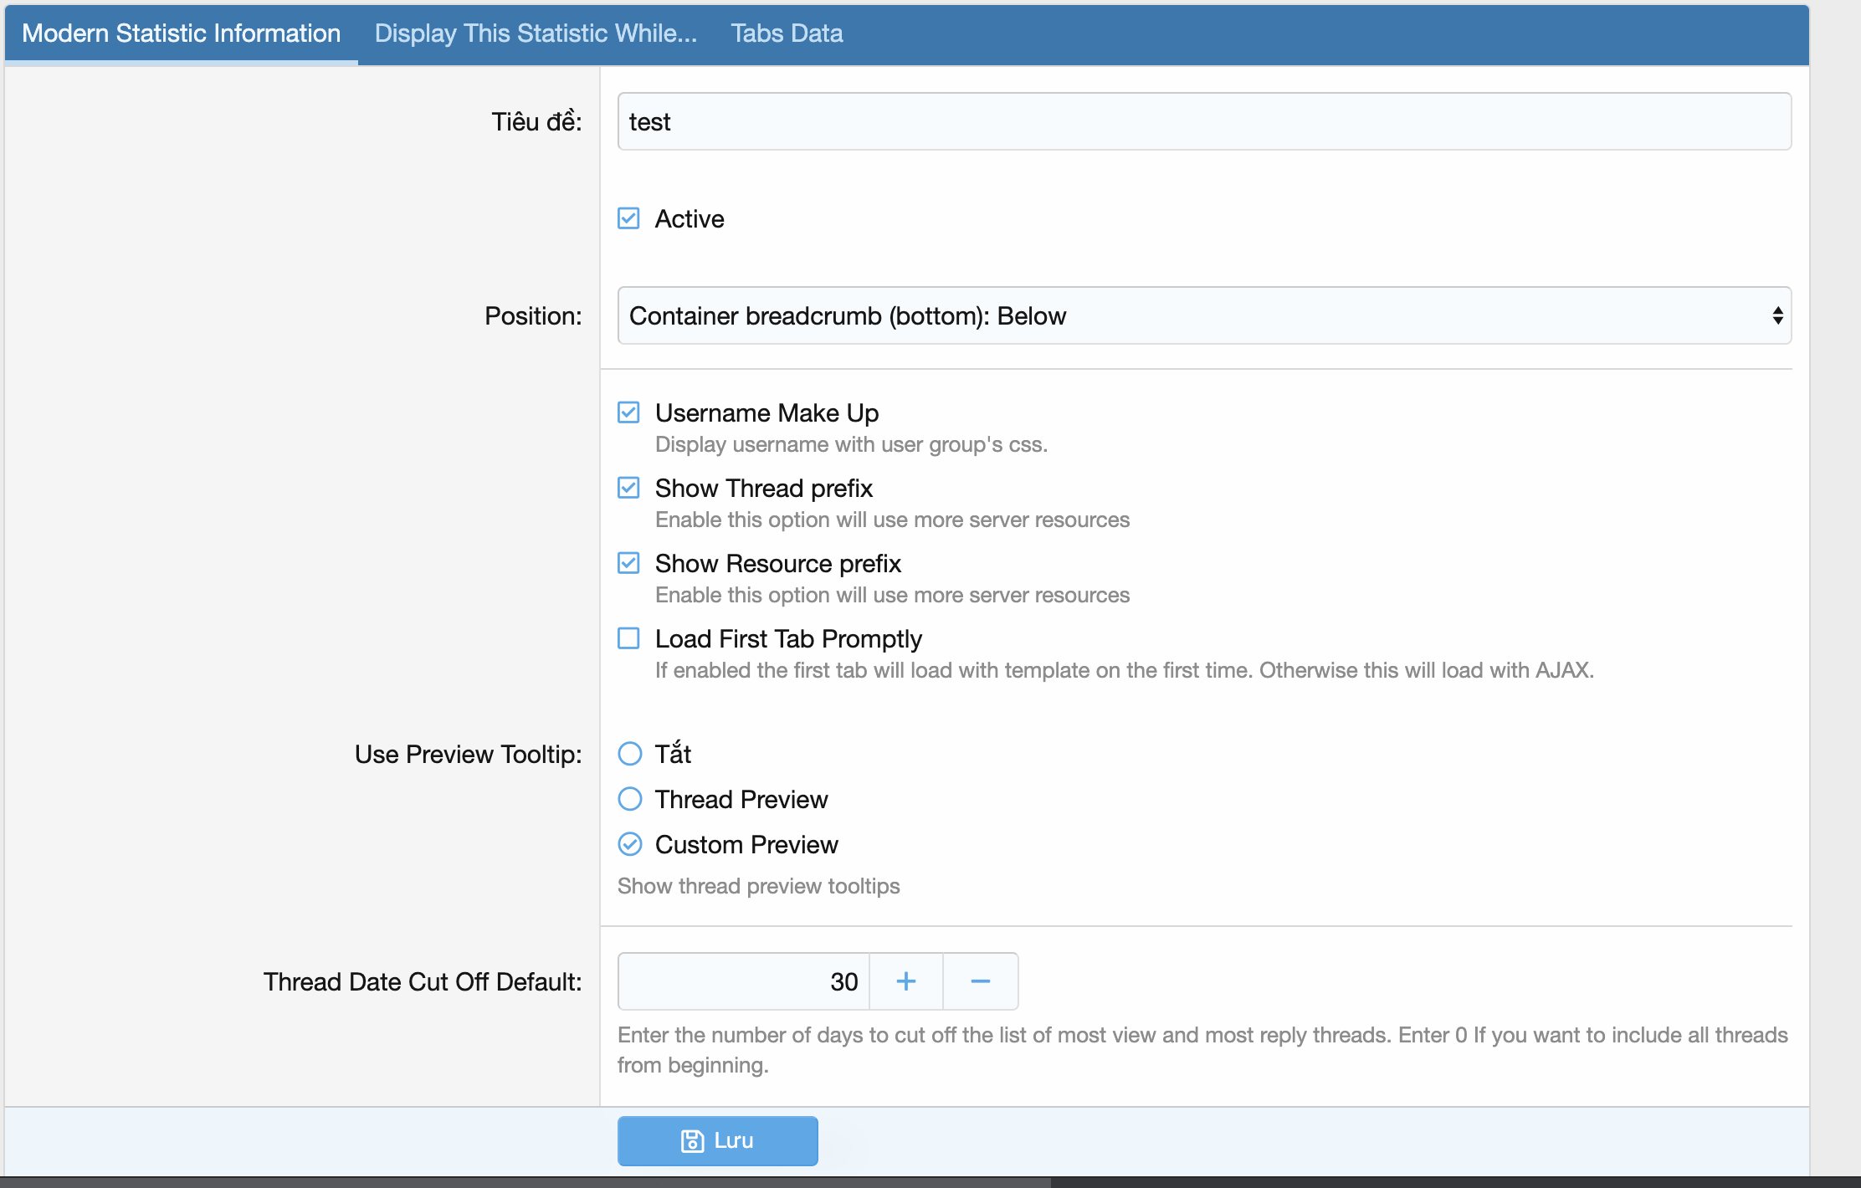The image size is (1861, 1188).
Task: Disable Username Make Up option
Action: click(628, 412)
